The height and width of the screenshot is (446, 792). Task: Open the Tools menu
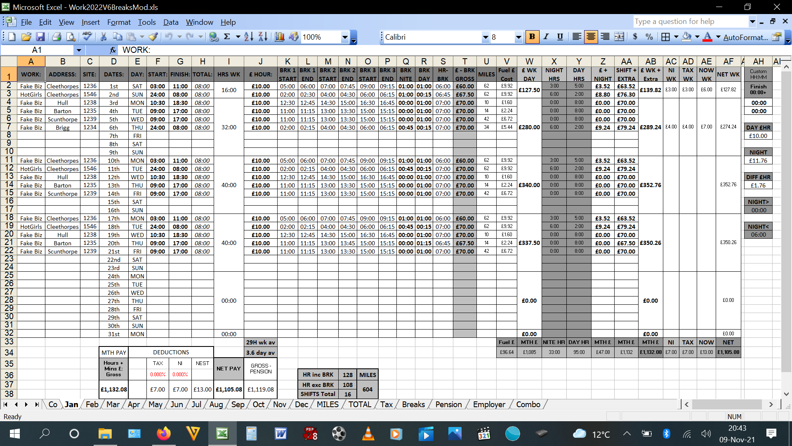pos(147,22)
